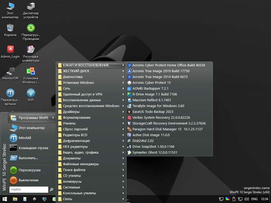Click the Перезагрузка Проводник desktop icon
This screenshot has width=271, height=203.
pos(31,29)
